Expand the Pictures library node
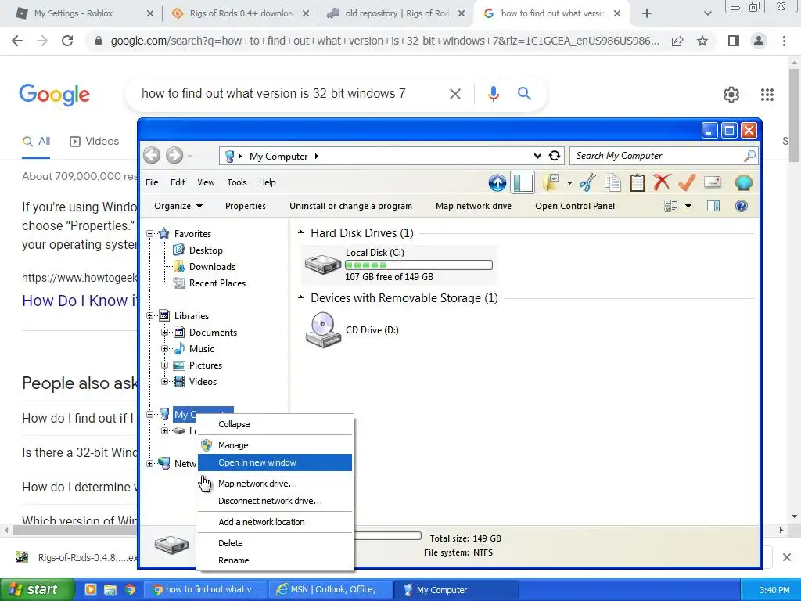Screen dimensions: 801x601 [x=164, y=365]
